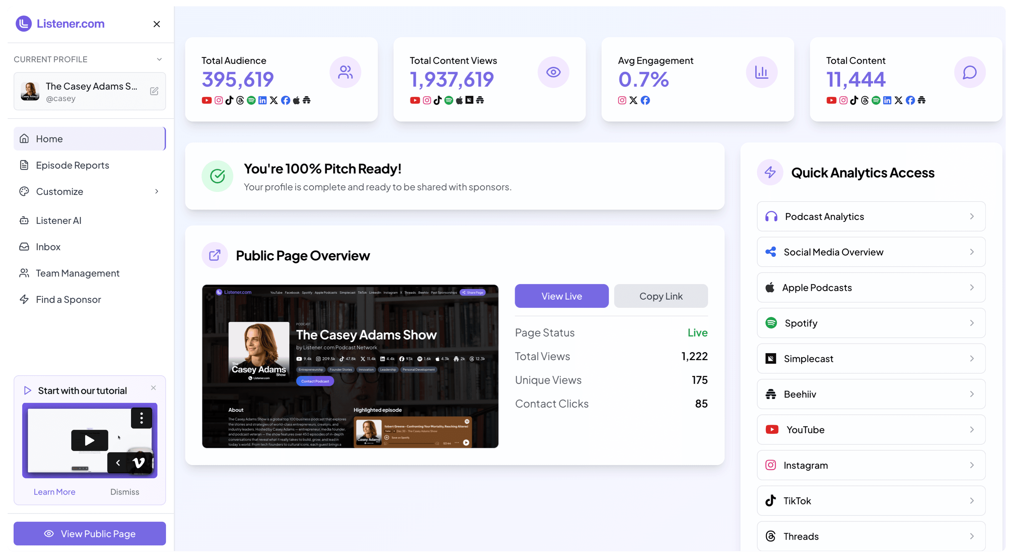Image resolution: width=1014 pixels, height=558 pixels.
Task: Click the Simplecast logo in Quick Analytics
Action: pyautogui.click(x=771, y=359)
